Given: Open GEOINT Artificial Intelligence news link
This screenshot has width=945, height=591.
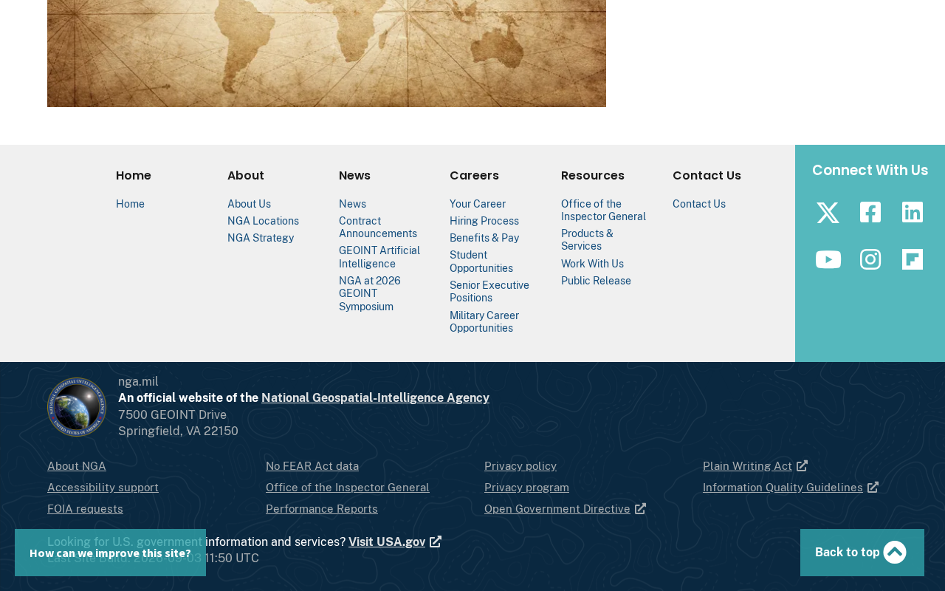Looking at the screenshot, I should (x=379, y=257).
